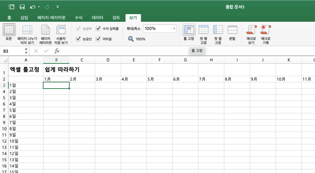Toggle the 수식 입력줄 checkbox
This screenshot has width=315, height=173.
point(98,29)
